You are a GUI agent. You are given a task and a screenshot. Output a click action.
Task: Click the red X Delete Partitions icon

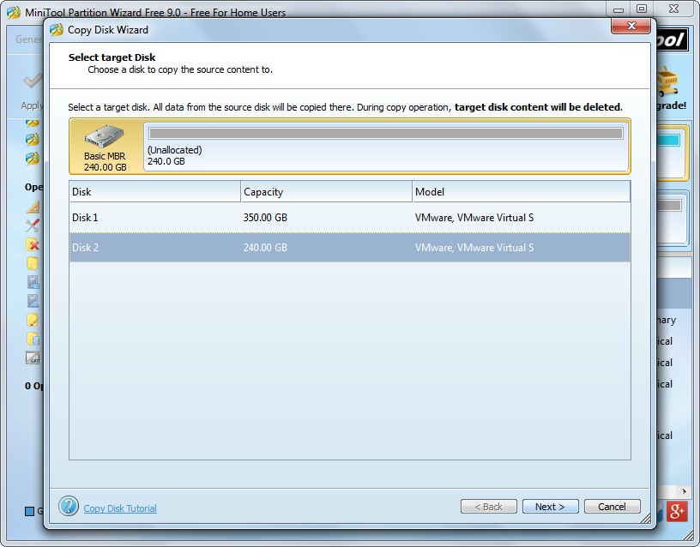[x=33, y=244]
